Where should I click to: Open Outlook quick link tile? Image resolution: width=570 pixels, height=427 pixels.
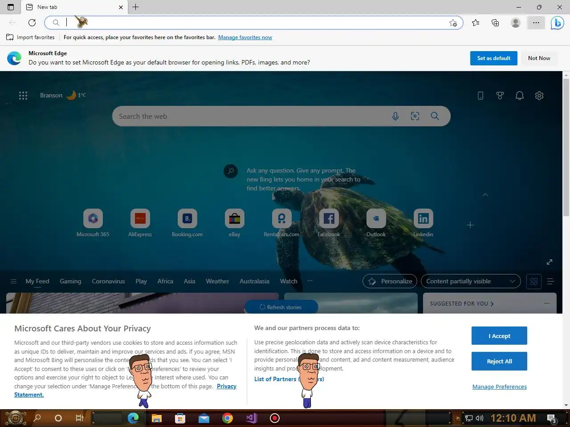click(x=376, y=223)
